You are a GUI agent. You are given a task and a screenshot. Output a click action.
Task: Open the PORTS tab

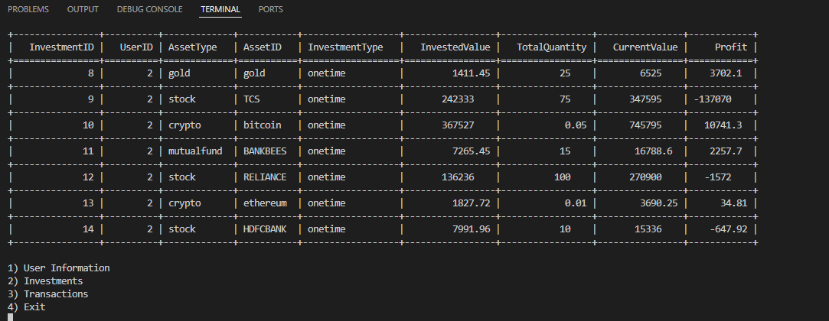(x=271, y=9)
